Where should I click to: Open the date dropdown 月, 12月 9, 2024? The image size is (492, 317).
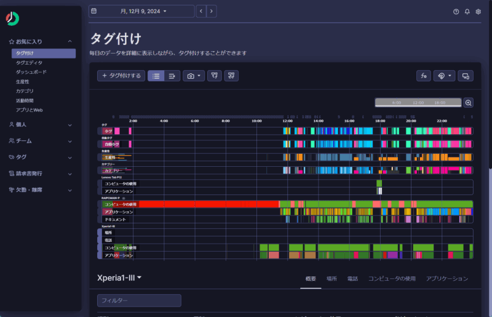(143, 11)
